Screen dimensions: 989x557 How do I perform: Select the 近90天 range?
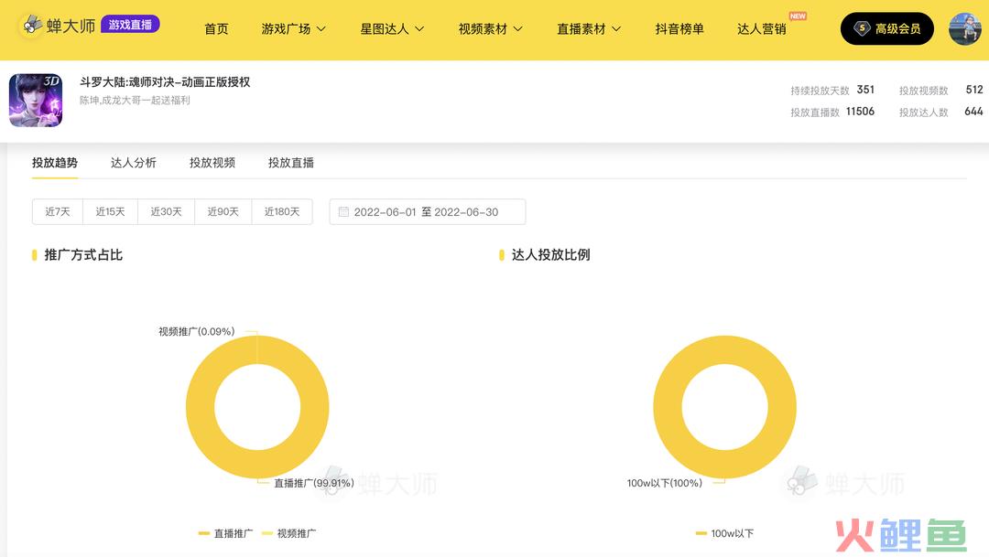click(223, 211)
